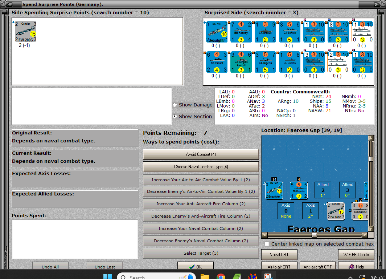Select the convoy counter marked 8
The width and height of the screenshot is (386, 279).
(338, 32)
